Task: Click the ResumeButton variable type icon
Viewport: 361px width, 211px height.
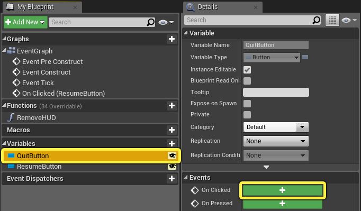Action: [11, 167]
